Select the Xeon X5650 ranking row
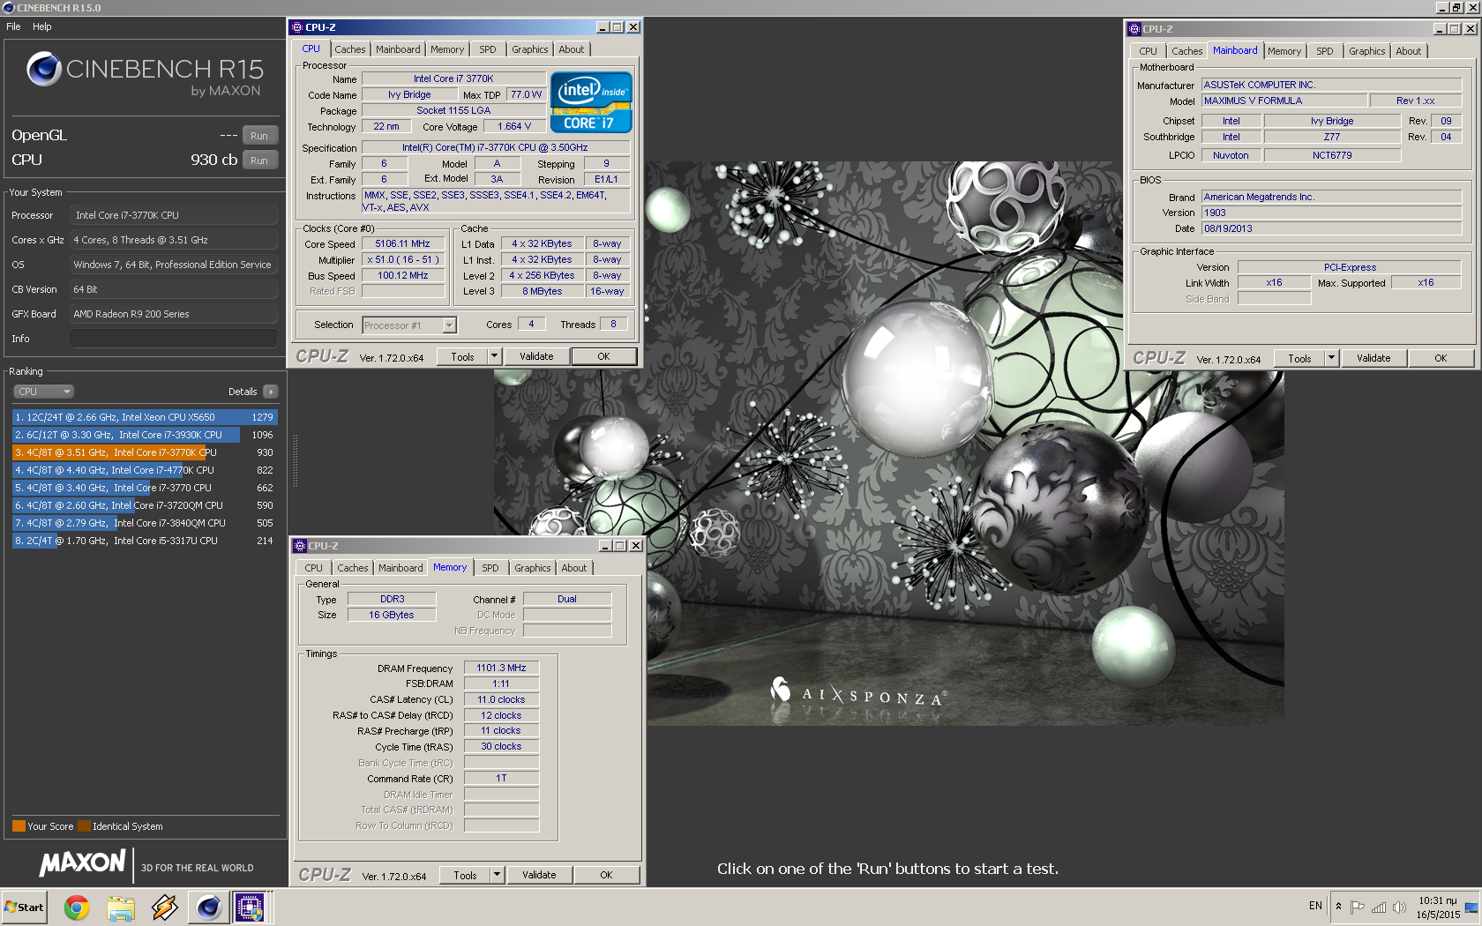 tap(145, 417)
